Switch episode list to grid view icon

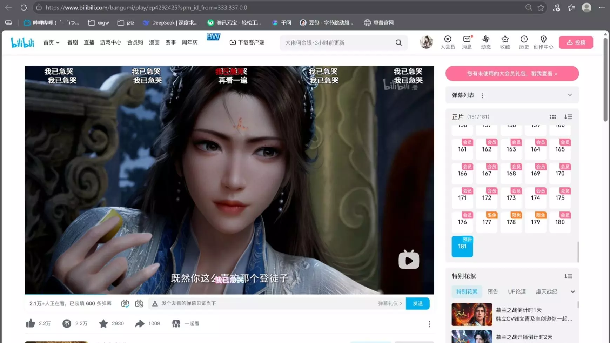(x=553, y=117)
